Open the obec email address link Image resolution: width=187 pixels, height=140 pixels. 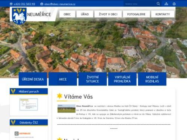click(x=60, y=4)
